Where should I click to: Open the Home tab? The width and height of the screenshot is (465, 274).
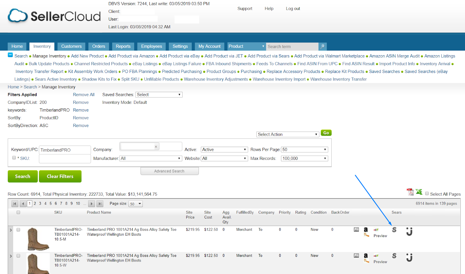pyautogui.click(x=17, y=46)
